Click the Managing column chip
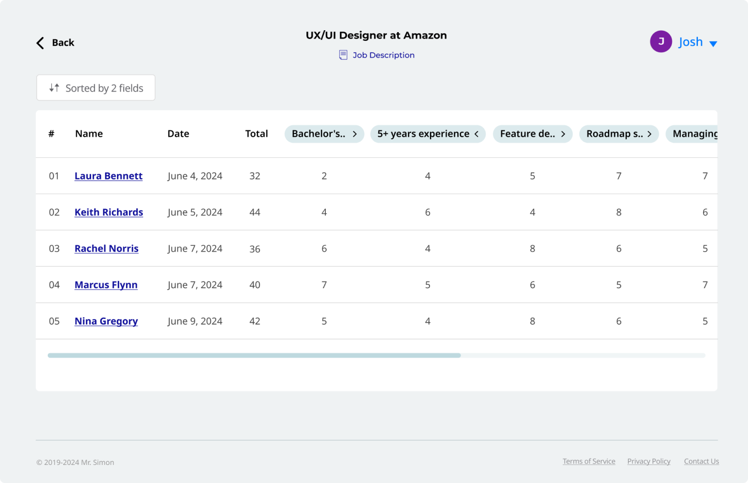The image size is (748, 483). 692,134
